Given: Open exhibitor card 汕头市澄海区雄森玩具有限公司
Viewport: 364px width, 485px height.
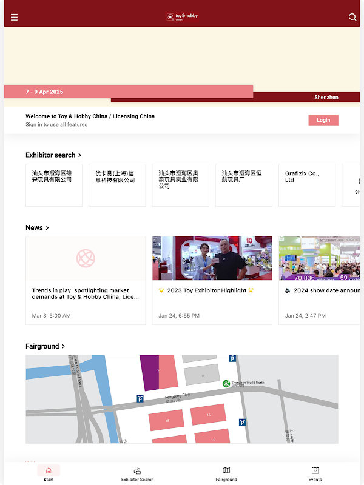Looking at the screenshot, I should [54, 185].
